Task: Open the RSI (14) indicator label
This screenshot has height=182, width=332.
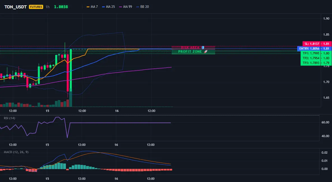Action: [x=10, y=118]
